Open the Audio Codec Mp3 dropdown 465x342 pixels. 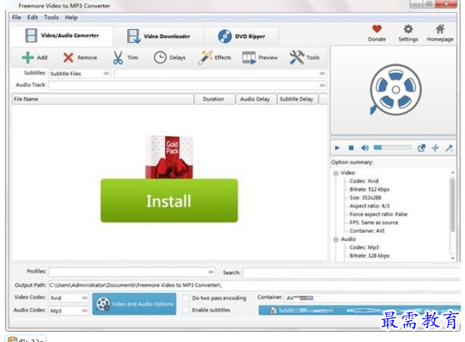[x=69, y=310]
